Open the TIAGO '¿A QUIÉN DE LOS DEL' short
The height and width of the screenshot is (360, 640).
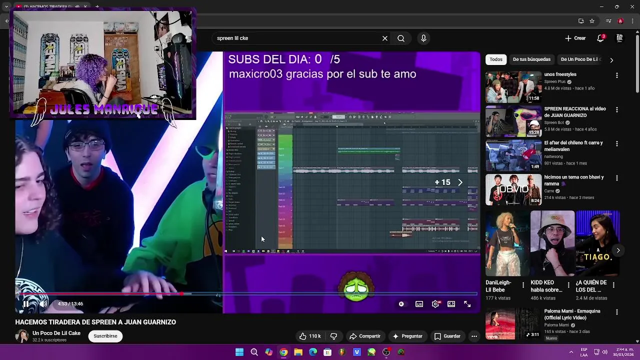[597, 243]
